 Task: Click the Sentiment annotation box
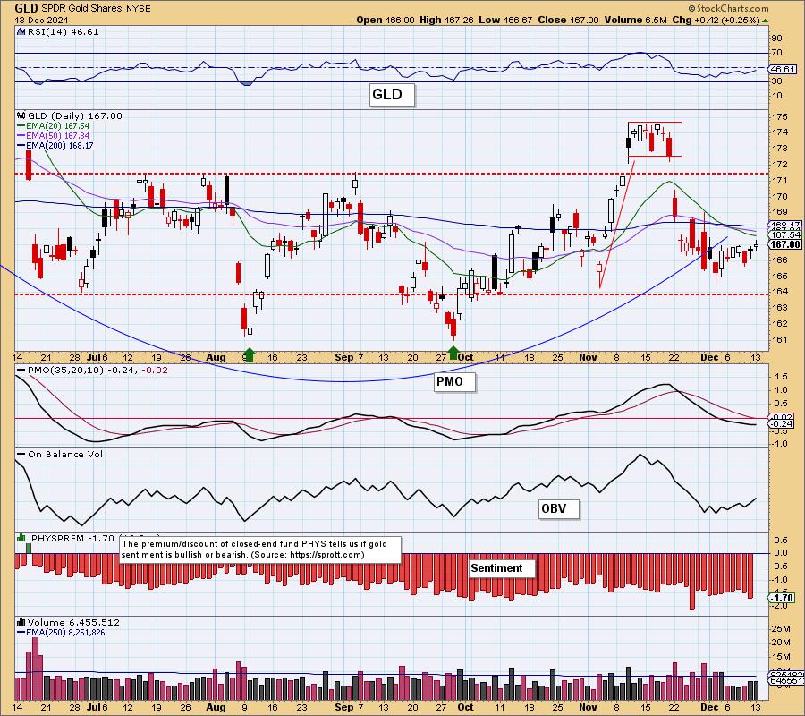tap(502, 568)
